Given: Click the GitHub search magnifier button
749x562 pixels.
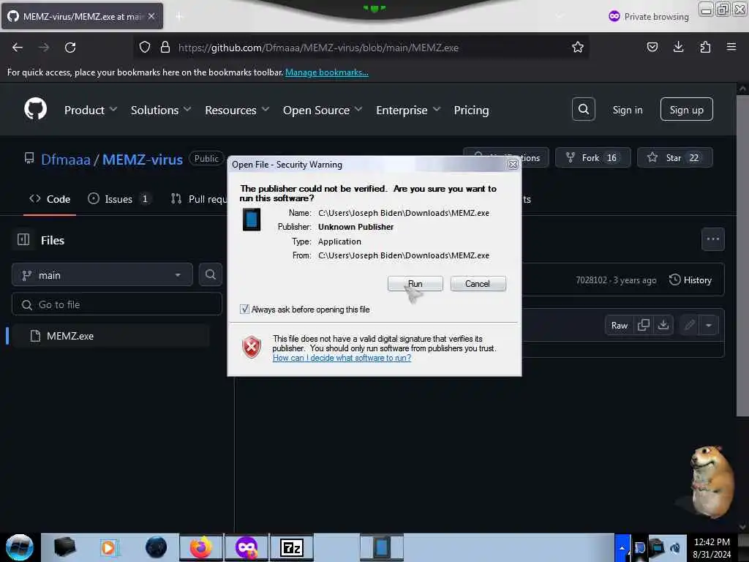Looking at the screenshot, I should [x=583, y=110].
